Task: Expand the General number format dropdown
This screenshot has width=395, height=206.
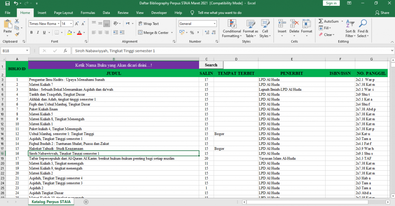Action: 214,24
